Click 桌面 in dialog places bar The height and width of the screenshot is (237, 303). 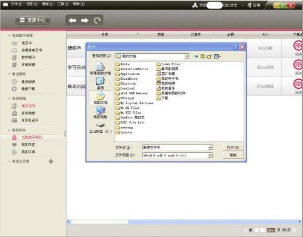point(101,83)
